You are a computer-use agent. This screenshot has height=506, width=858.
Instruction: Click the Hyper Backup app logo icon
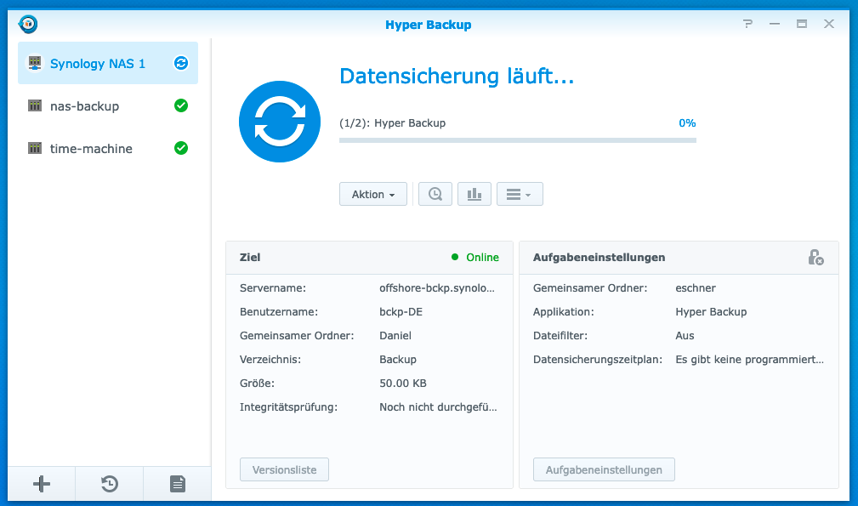pyautogui.click(x=28, y=24)
